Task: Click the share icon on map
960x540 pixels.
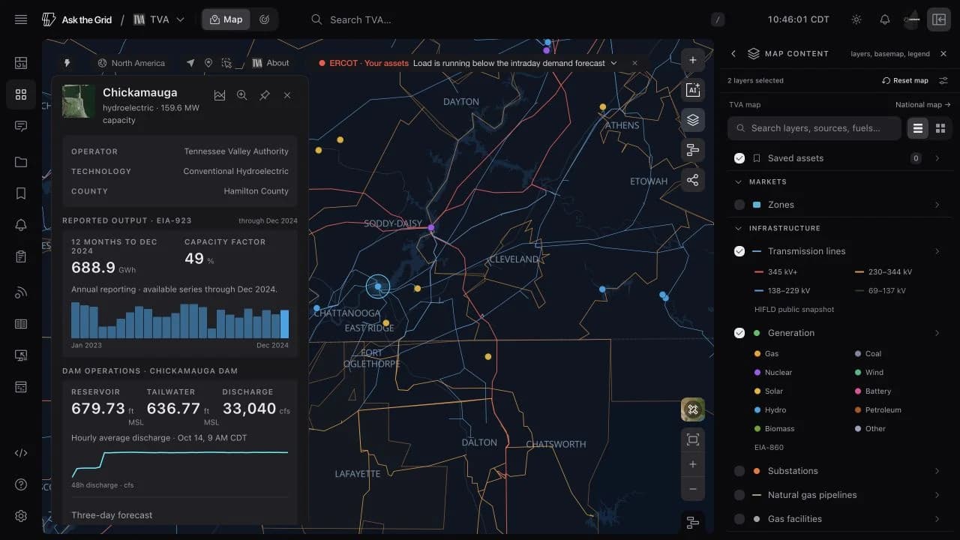Action: (693, 180)
